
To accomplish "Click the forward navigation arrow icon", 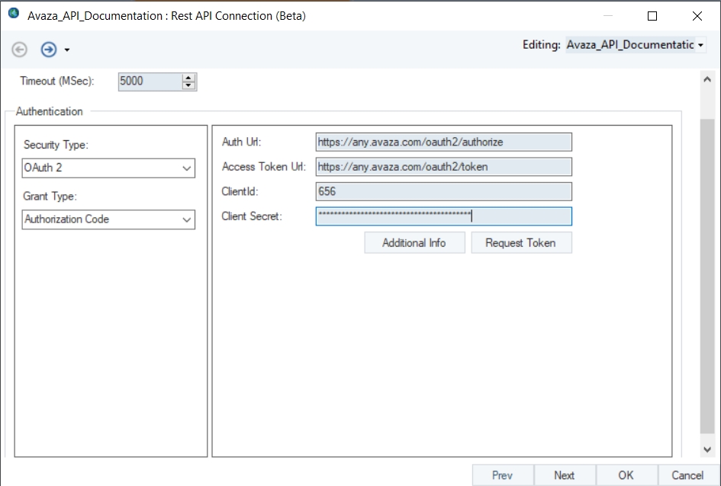I will (49, 50).
